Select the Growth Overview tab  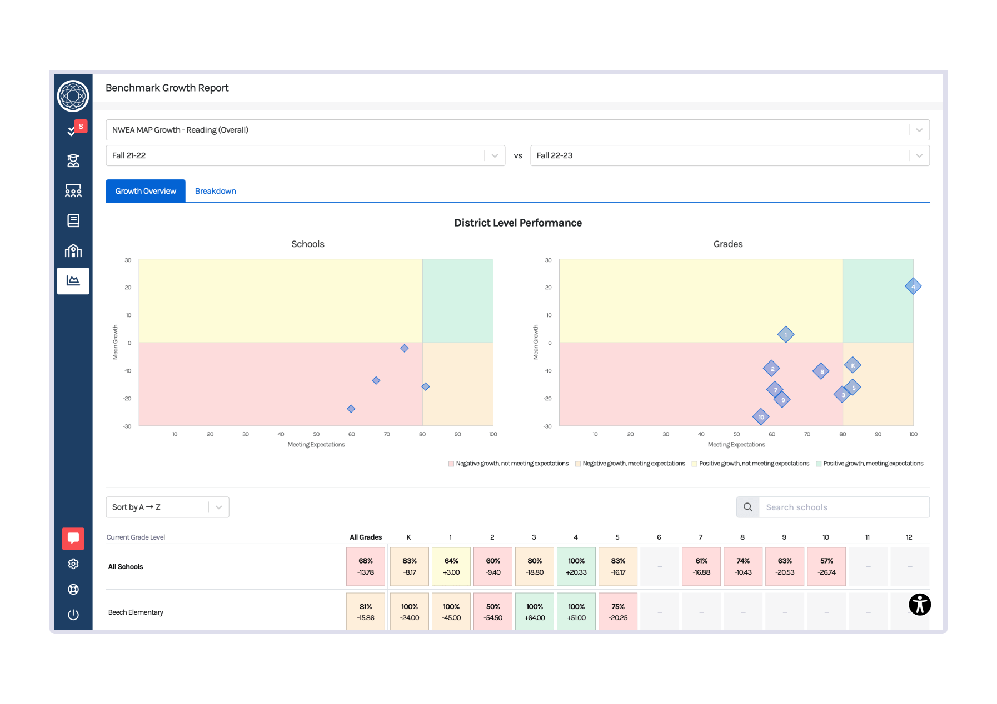(x=145, y=190)
